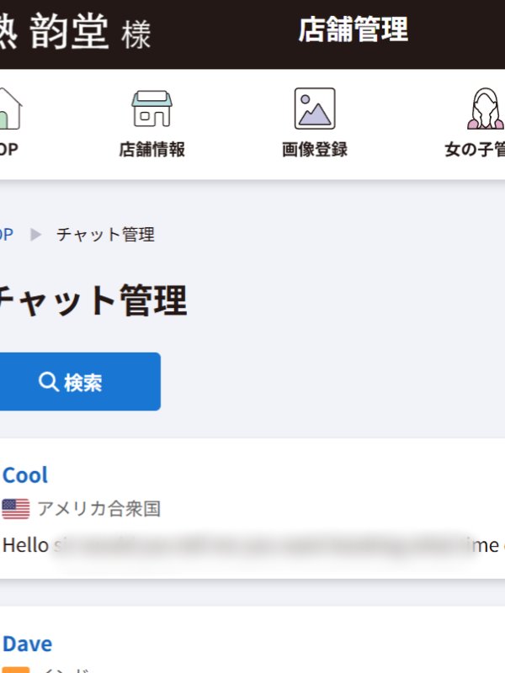
Task: Open the chat from Cool
Action: click(25, 475)
